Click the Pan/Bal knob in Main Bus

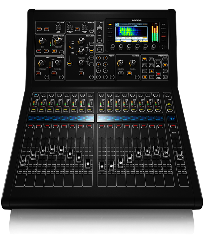point(133,61)
